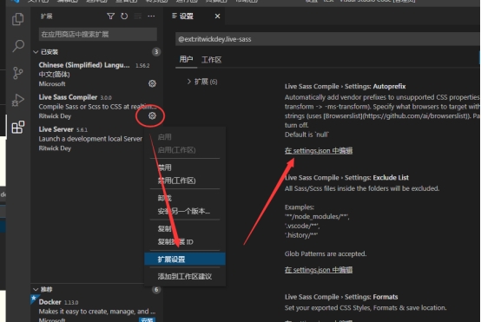
Task: Open extensions panel more actions (...)
Action: pyautogui.click(x=151, y=16)
